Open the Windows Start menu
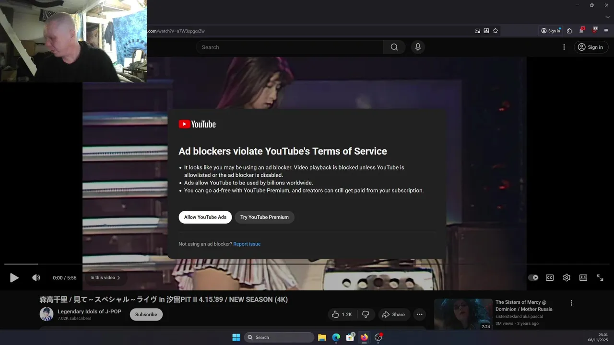 pyautogui.click(x=236, y=337)
